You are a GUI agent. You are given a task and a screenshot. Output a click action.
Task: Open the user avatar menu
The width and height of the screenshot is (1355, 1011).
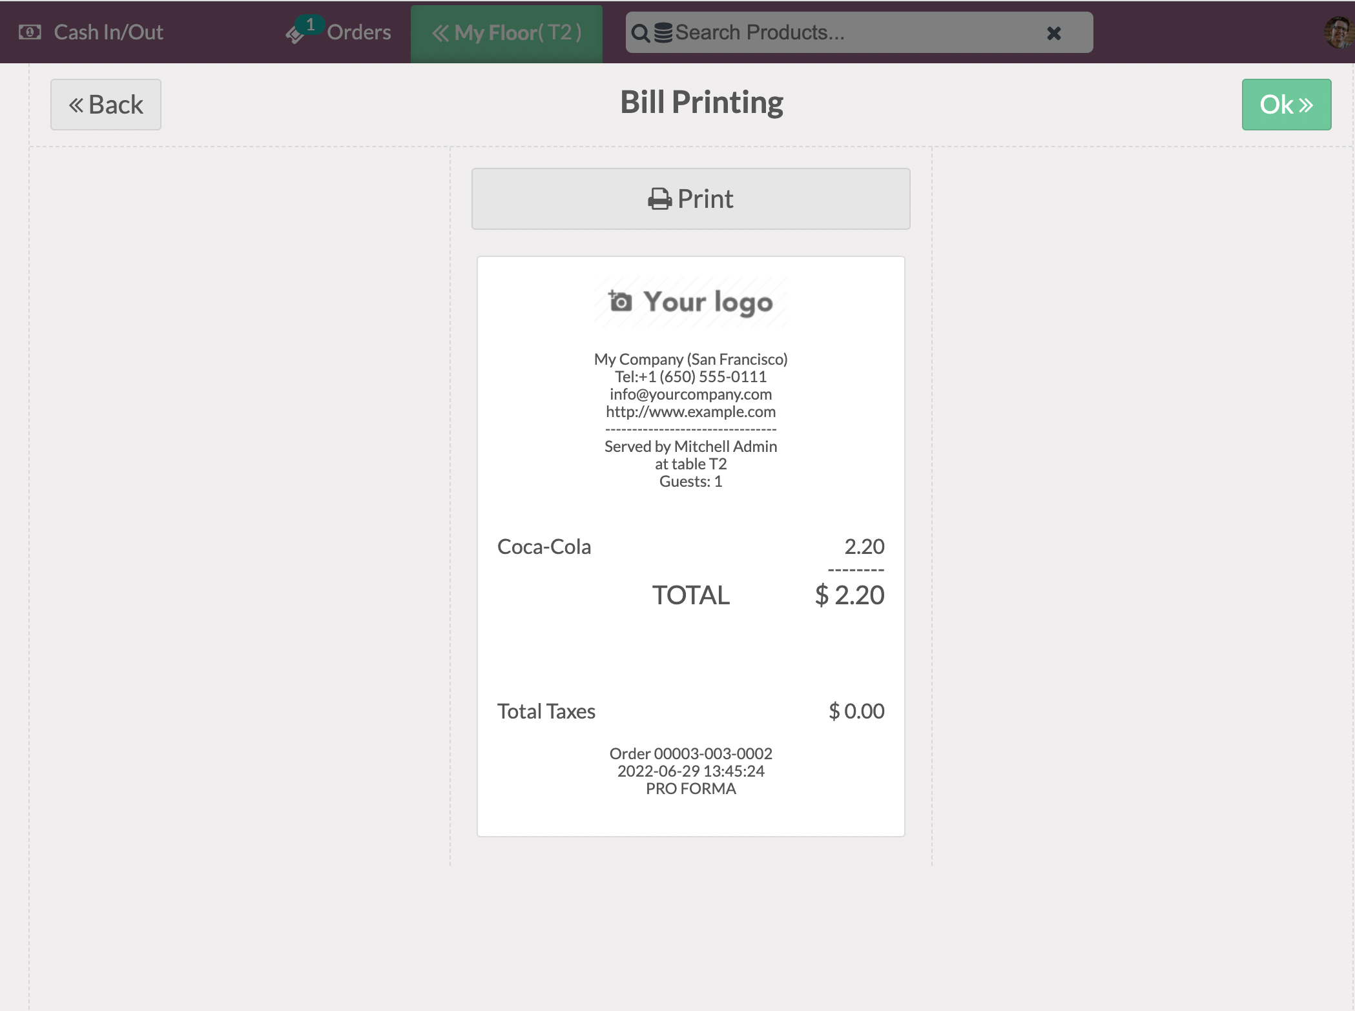(1338, 32)
